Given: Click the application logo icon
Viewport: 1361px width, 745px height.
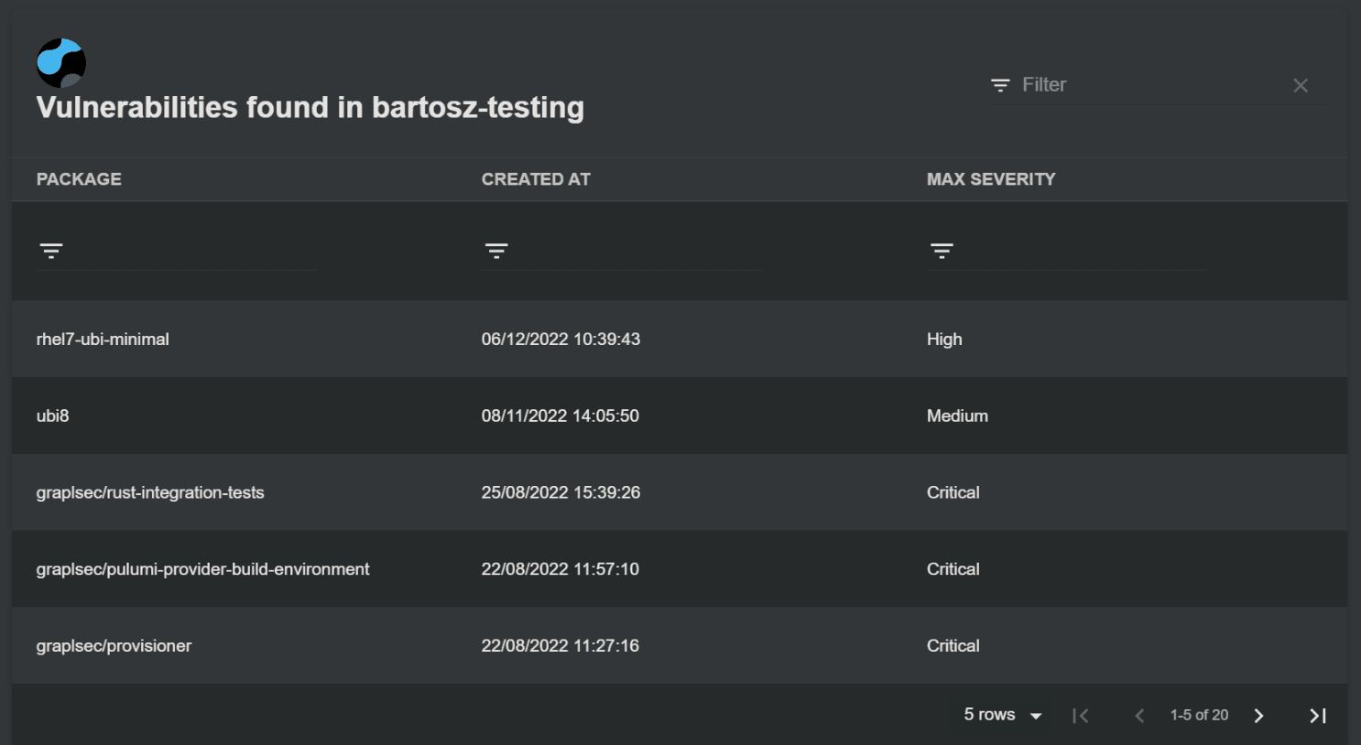Looking at the screenshot, I should click(60, 62).
